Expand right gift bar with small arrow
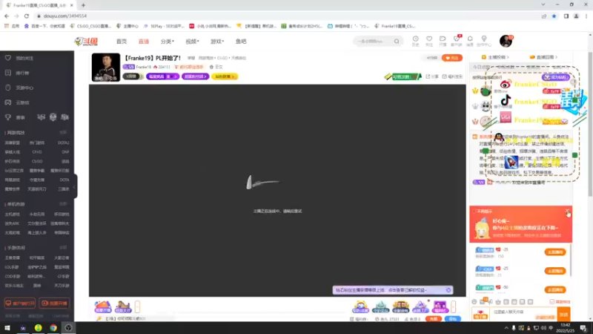Screen dimensions: 593x334 click(x=453, y=307)
